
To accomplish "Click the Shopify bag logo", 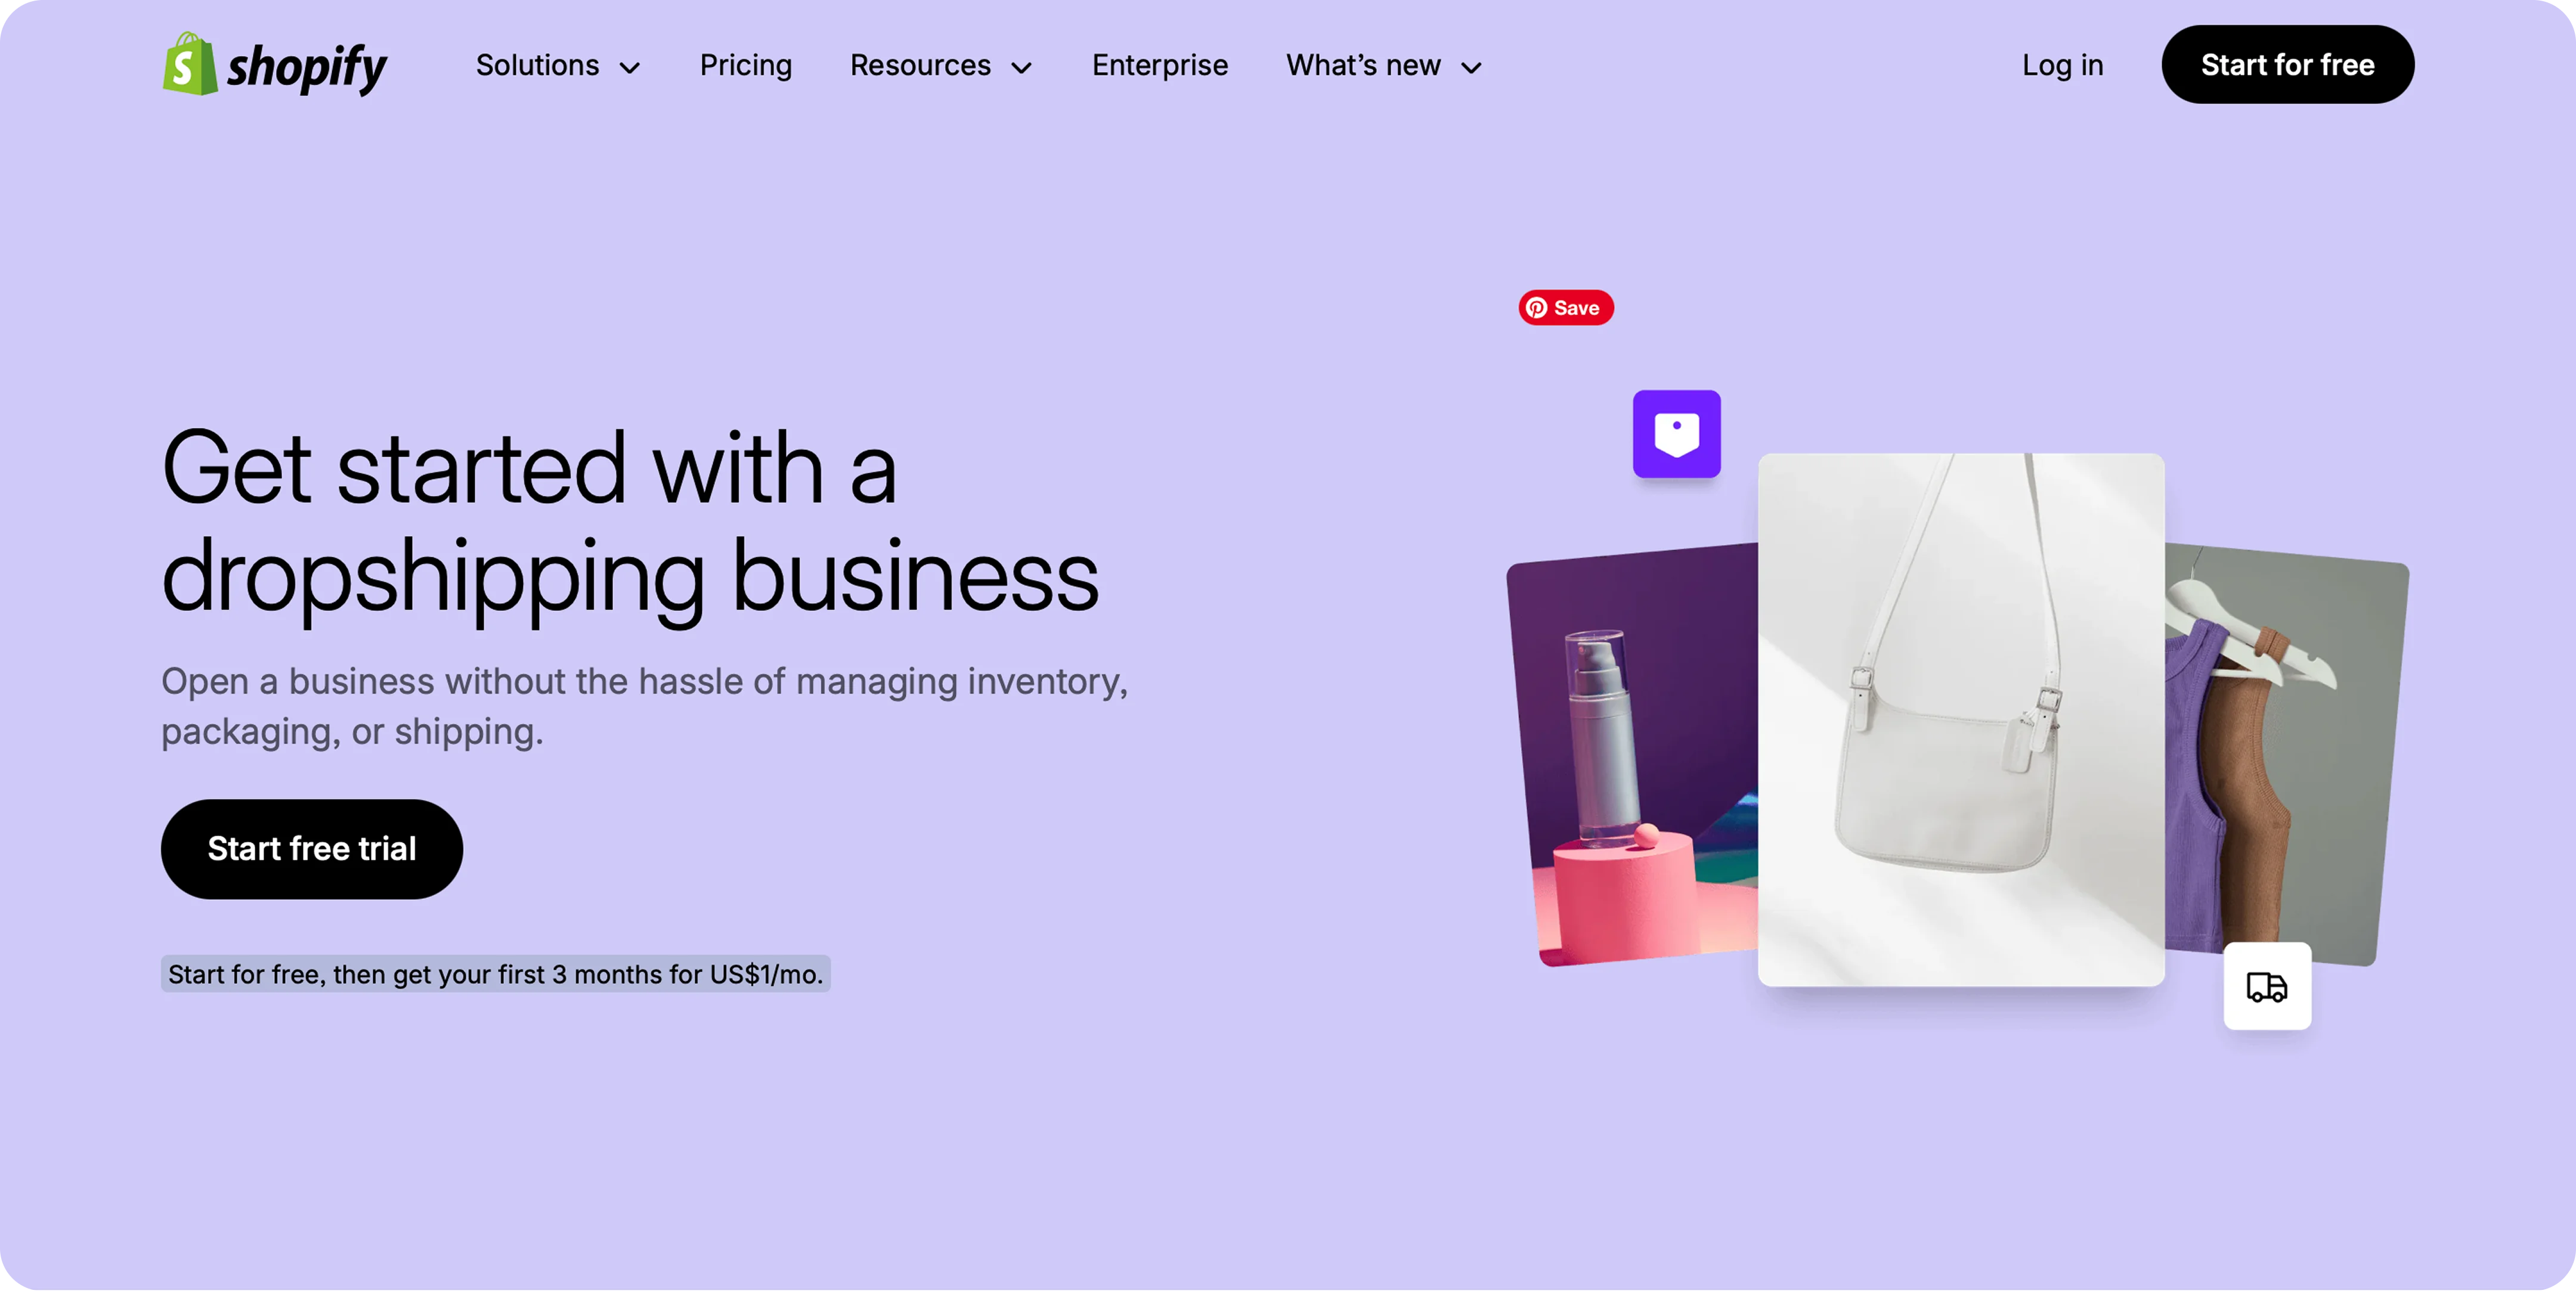I will 190,64.
